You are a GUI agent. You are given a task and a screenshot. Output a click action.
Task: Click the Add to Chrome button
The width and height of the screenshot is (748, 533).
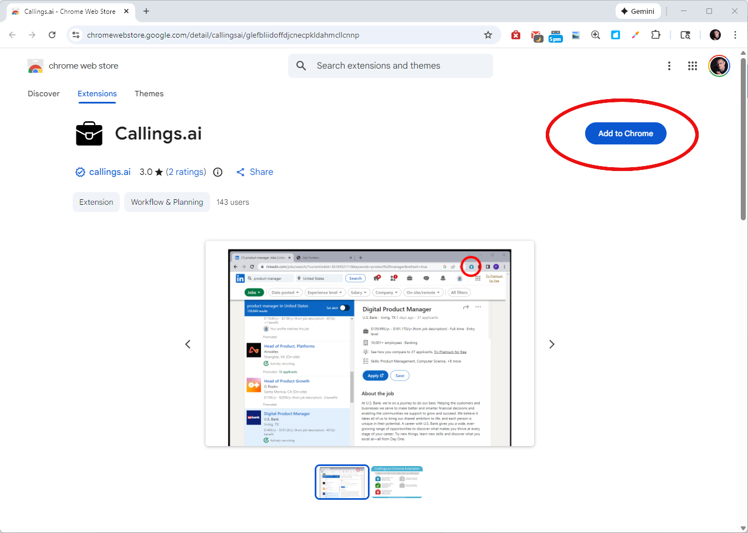click(626, 133)
